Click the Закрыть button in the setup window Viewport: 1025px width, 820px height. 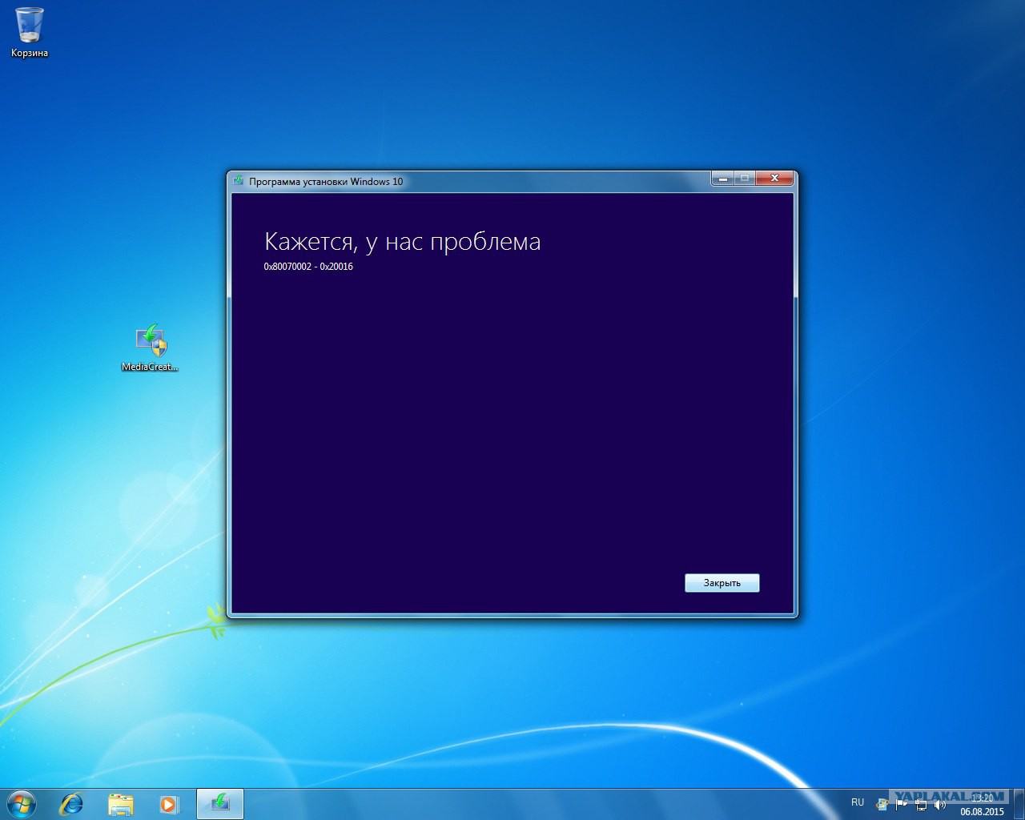pos(722,583)
